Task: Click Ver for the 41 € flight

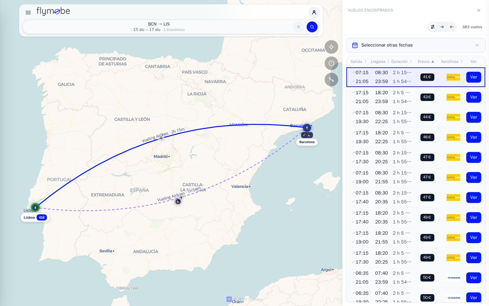Action: pyautogui.click(x=474, y=77)
